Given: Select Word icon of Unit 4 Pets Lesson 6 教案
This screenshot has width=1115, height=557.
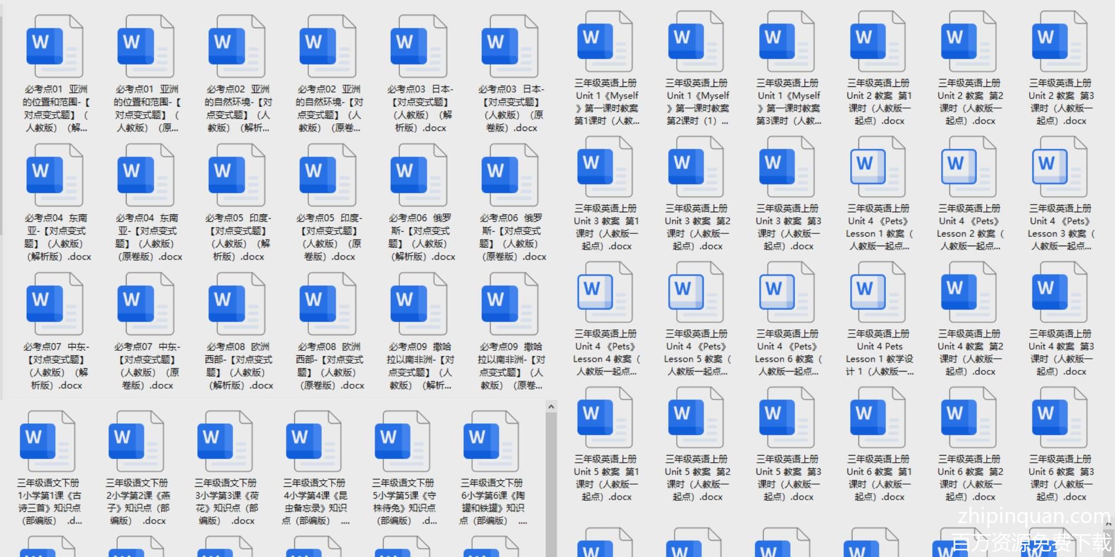Looking at the screenshot, I should pos(787,292).
